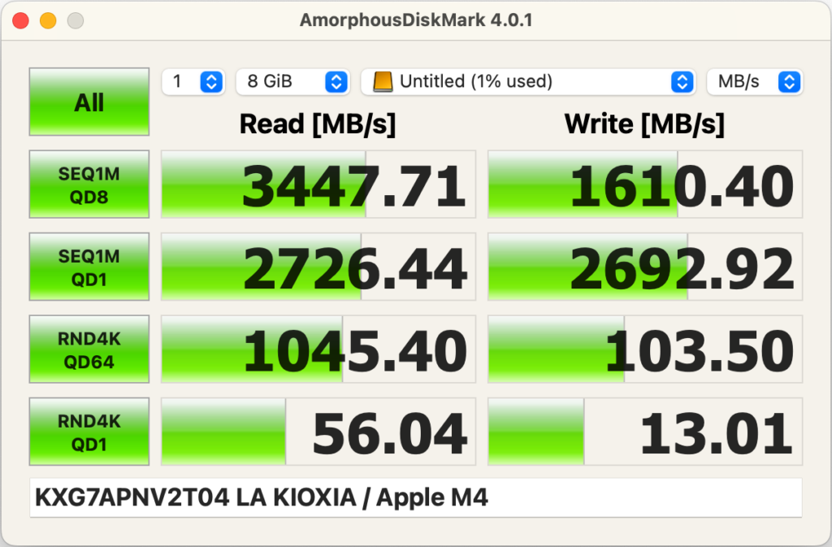Minimize the AmorphousDiskMark window
Screen dimensions: 832x547
pos(48,21)
